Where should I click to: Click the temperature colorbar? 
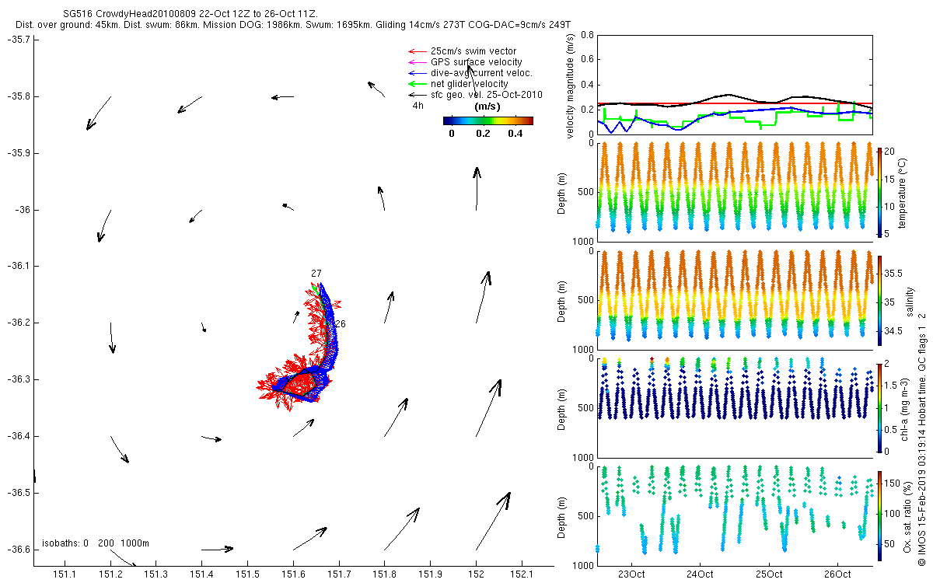[x=880, y=192]
